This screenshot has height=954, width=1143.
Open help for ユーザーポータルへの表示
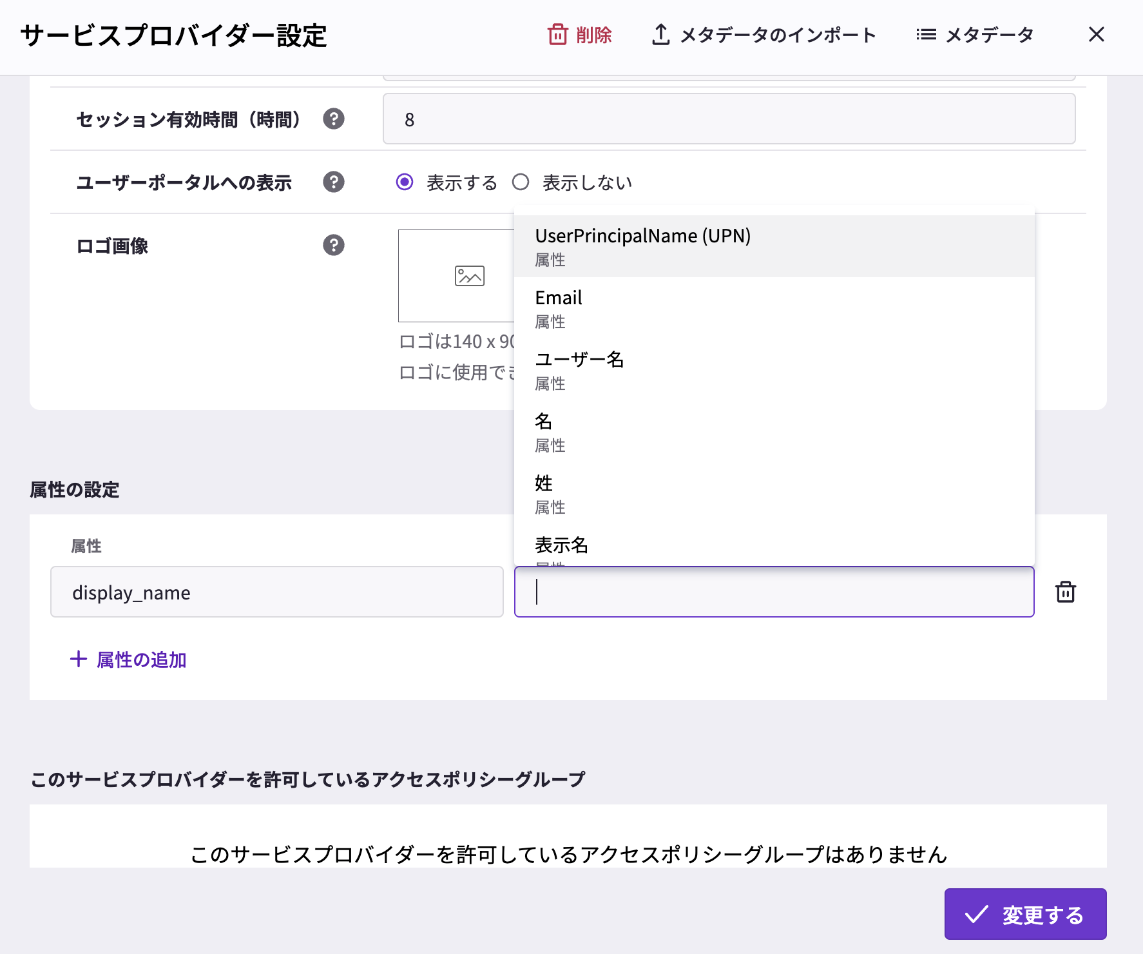[x=334, y=182]
